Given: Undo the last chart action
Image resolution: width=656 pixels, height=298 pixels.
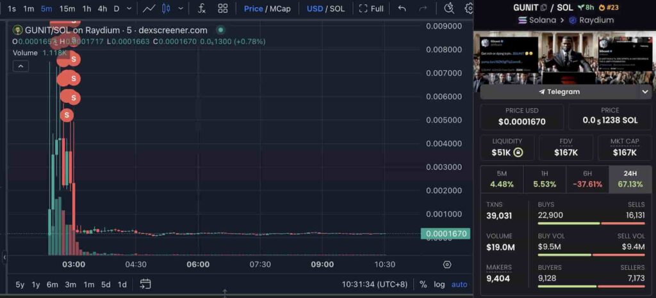Looking at the screenshot, I should [402, 8].
